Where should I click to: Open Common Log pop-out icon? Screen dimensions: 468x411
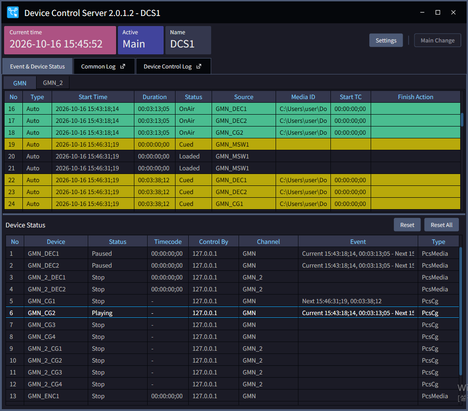[122, 66]
